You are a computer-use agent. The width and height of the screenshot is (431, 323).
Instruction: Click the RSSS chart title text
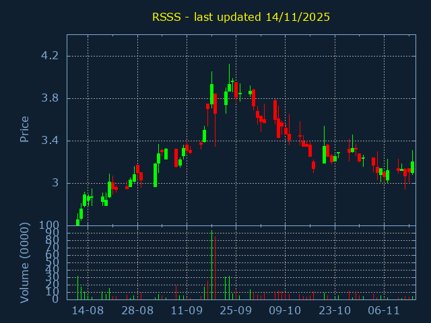pos(240,17)
